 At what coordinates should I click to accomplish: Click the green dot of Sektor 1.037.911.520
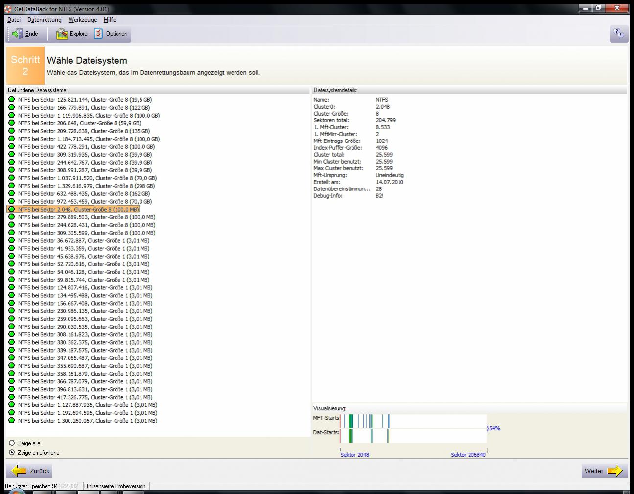pyautogui.click(x=12, y=178)
